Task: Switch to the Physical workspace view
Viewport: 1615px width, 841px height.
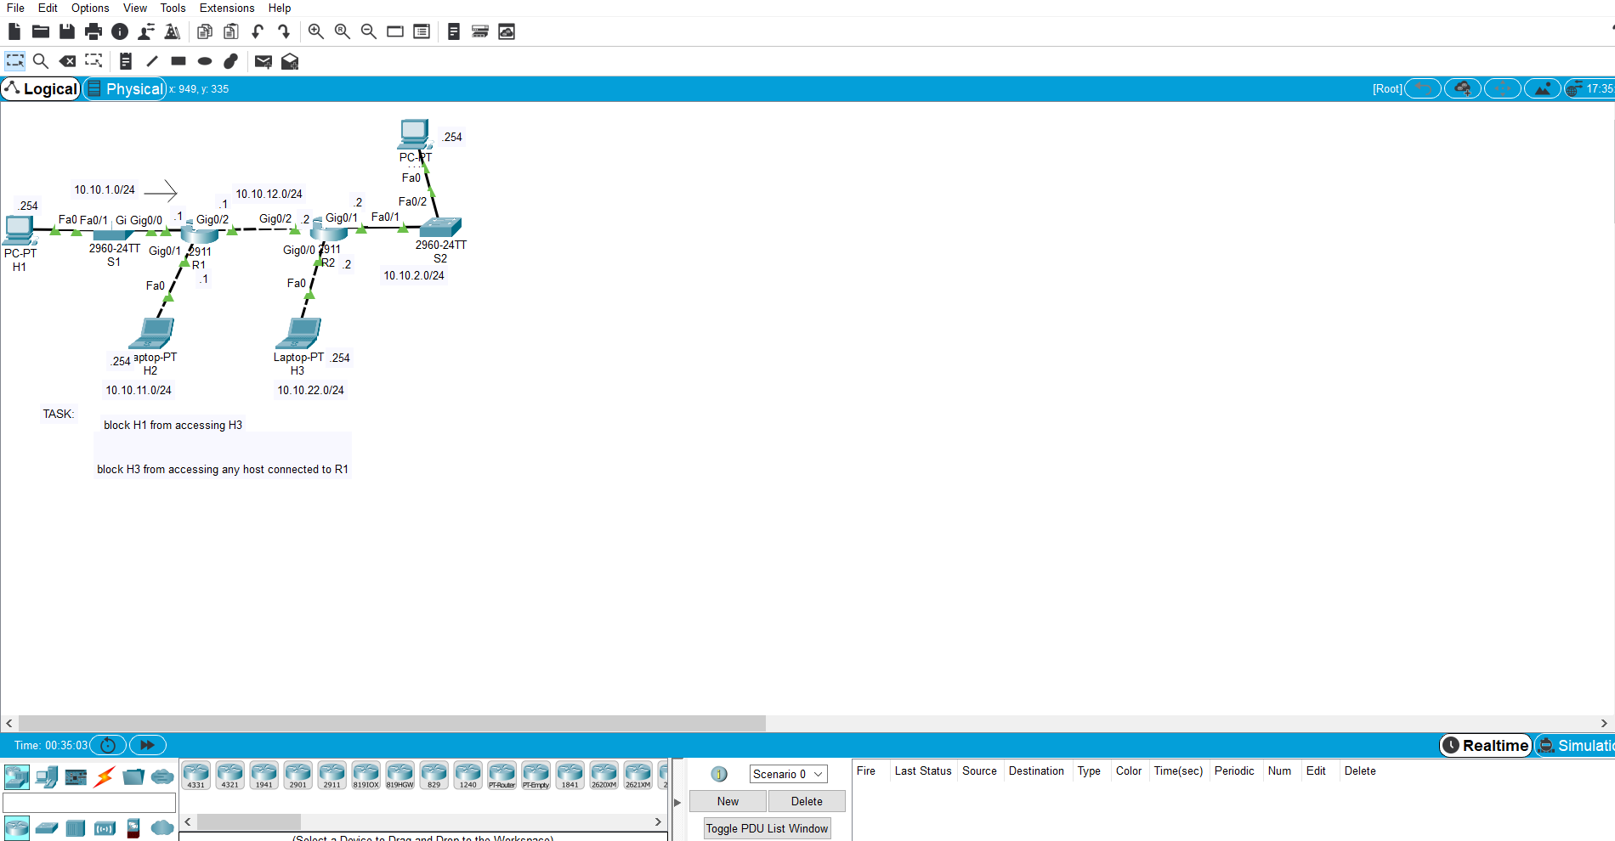Action: point(124,88)
